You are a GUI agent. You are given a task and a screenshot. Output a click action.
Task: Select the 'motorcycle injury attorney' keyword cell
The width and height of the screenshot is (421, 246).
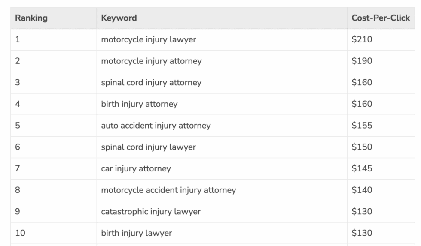coord(151,61)
